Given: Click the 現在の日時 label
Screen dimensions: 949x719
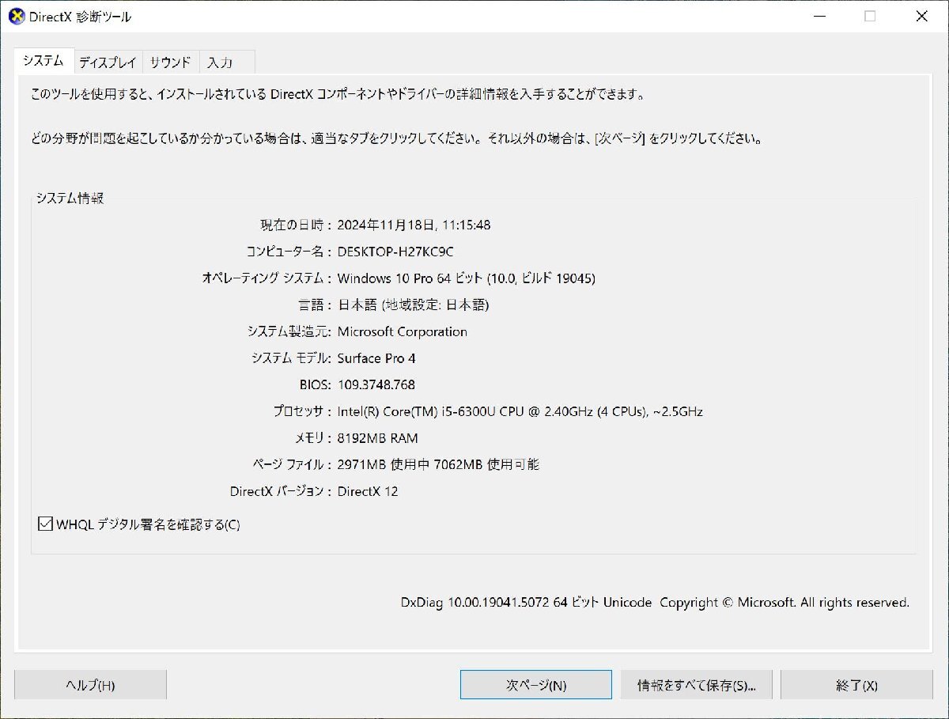Looking at the screenshot, I should click(297, 225).
